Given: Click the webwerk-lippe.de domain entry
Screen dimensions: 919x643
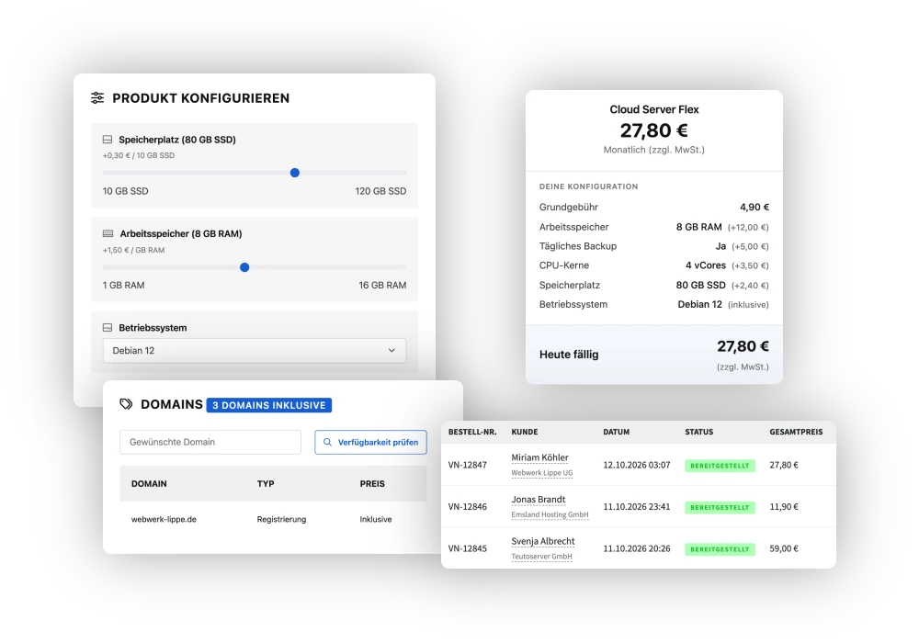Looking at the screenshot, I should tap(164, 519).
